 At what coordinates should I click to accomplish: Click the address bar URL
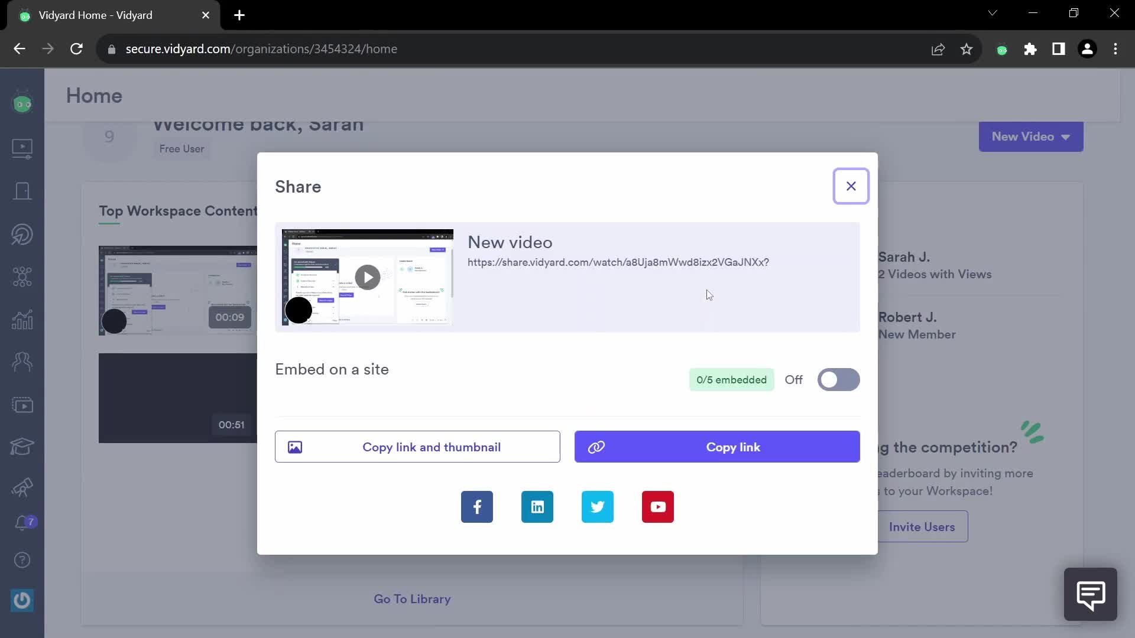pos(261,49)
